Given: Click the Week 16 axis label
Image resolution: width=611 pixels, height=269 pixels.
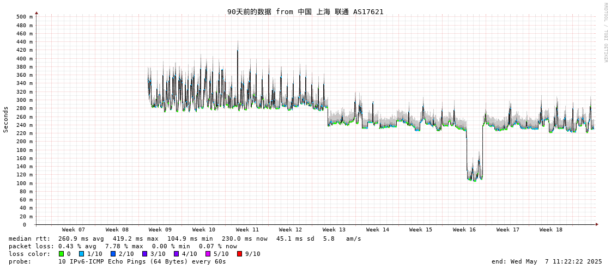Looking at the screenshot, I should 464,230.
